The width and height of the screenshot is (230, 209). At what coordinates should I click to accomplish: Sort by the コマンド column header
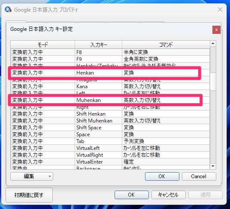pos(166,45)
